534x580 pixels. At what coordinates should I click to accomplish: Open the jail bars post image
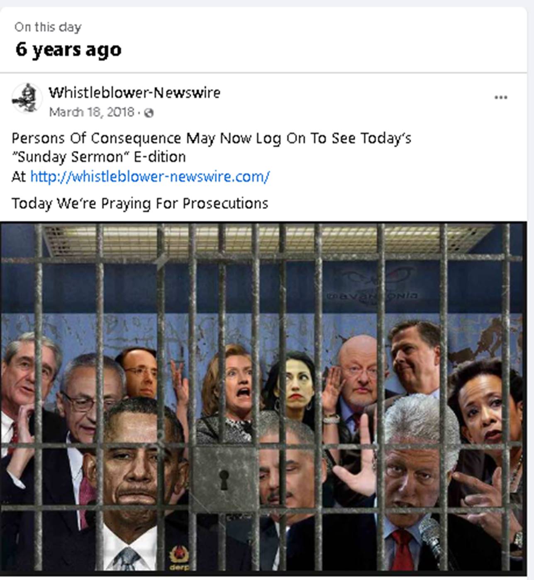(x=263, y=397)
